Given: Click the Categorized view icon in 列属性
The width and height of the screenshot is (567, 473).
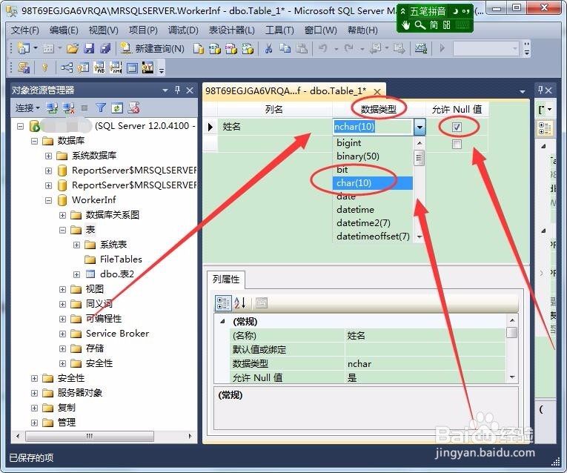Looking at the screenshot, I should [223, 303].
